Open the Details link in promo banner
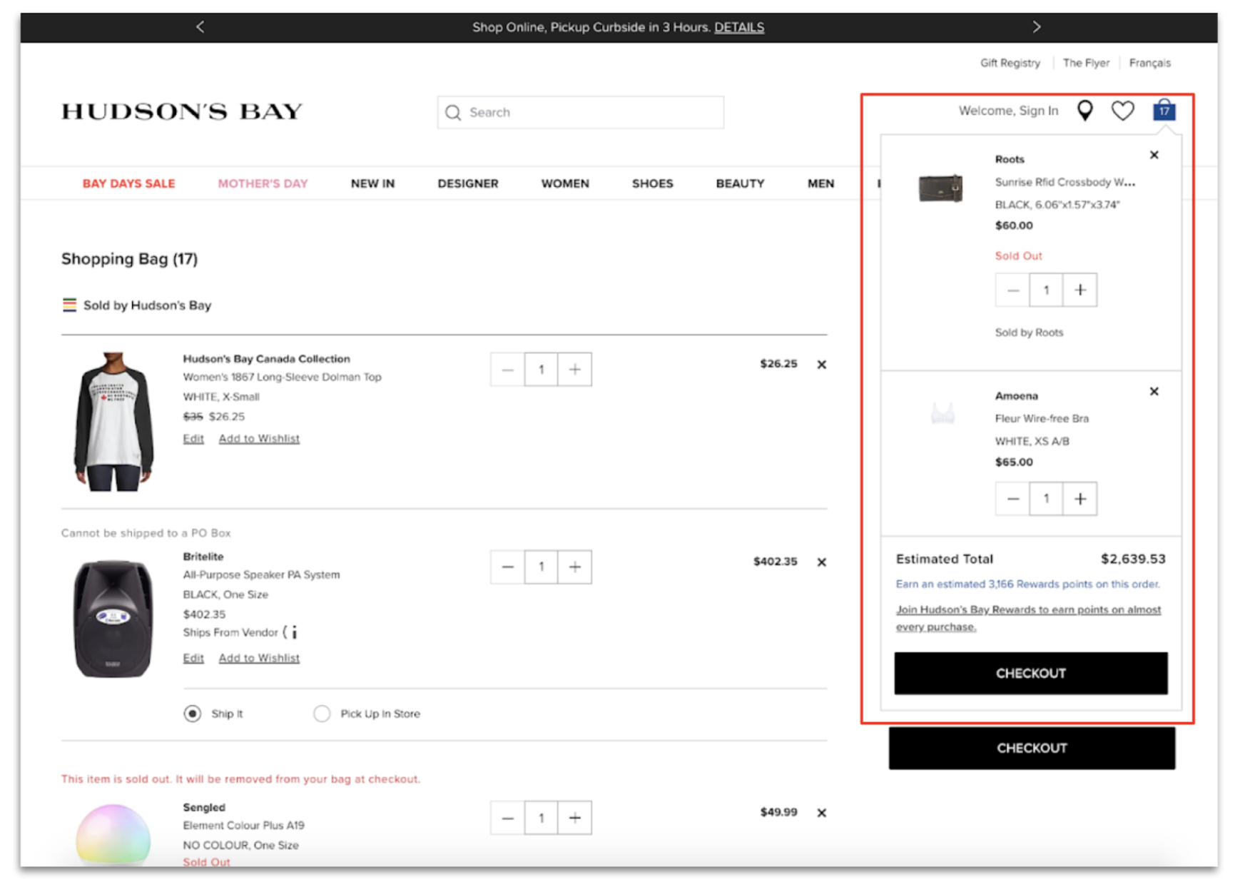The width and height of the screenshot is (1240, 892). [x=739, y=27]
